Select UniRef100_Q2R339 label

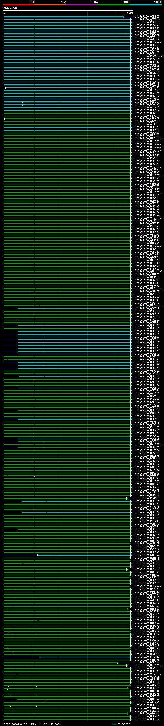click(x=147, y=48)
